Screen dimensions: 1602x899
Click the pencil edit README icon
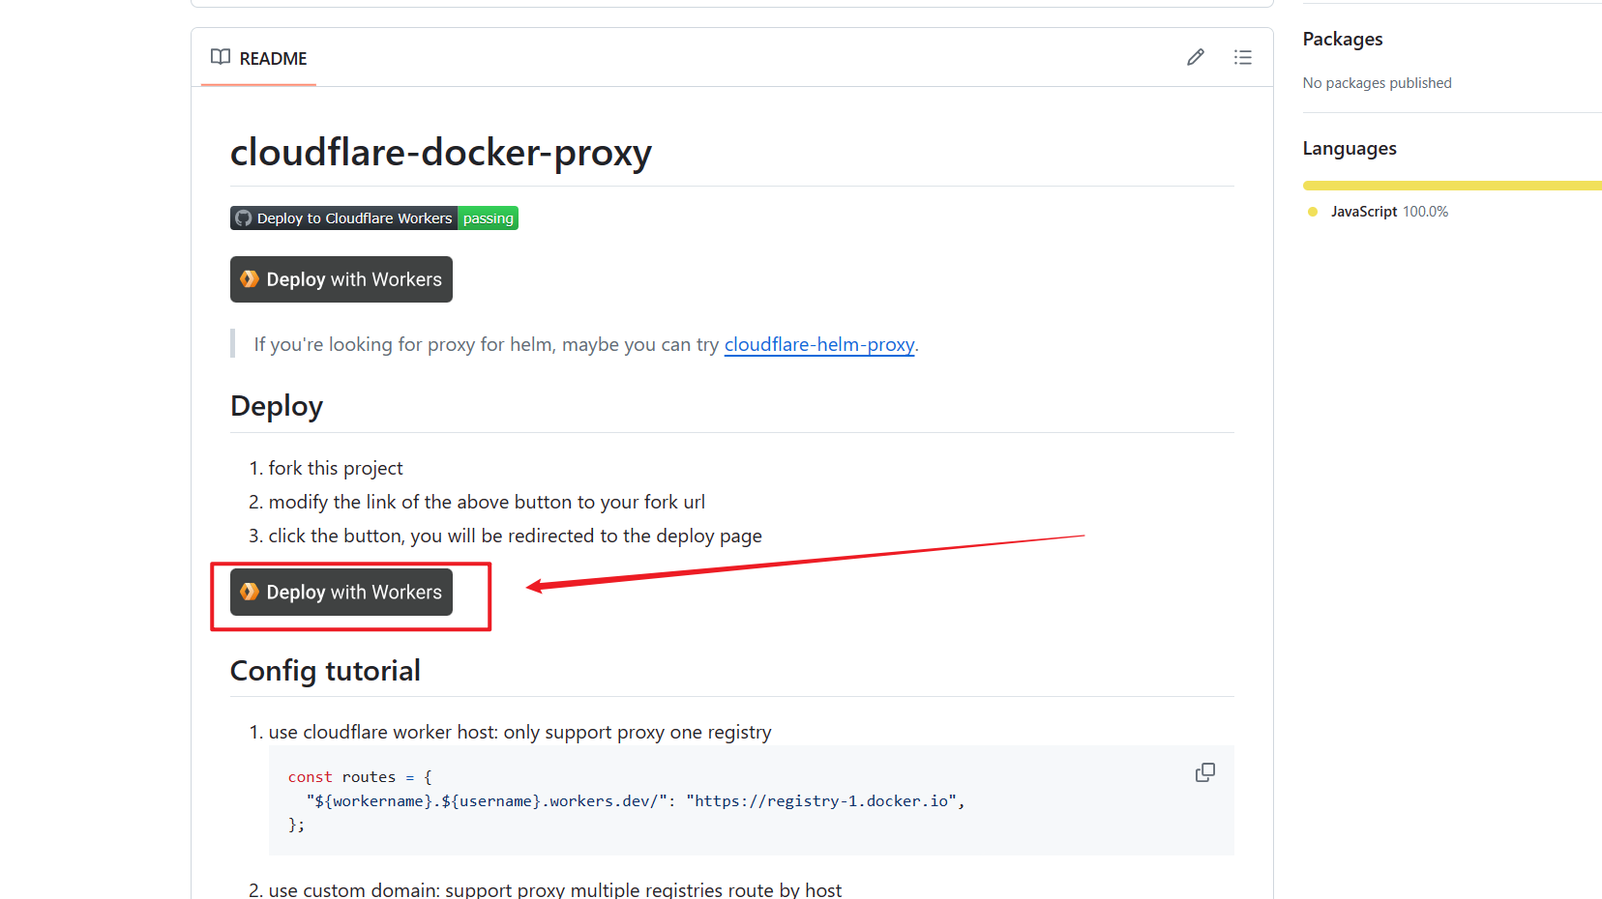tap(1196, 57)
